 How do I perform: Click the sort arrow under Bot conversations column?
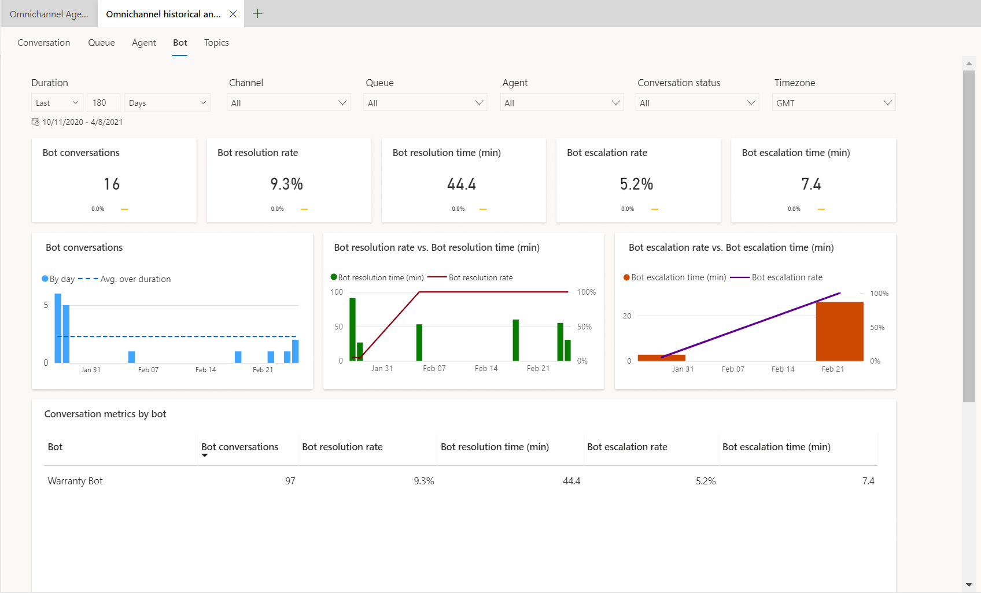(x=205, y=456)
